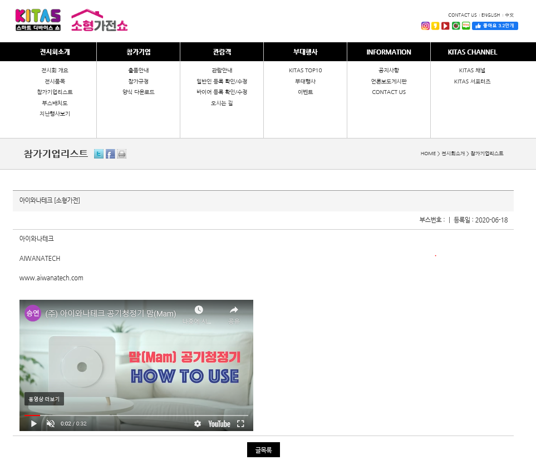Open KITAS TOP10
This screenshot has width=536, height=470.
305,71
